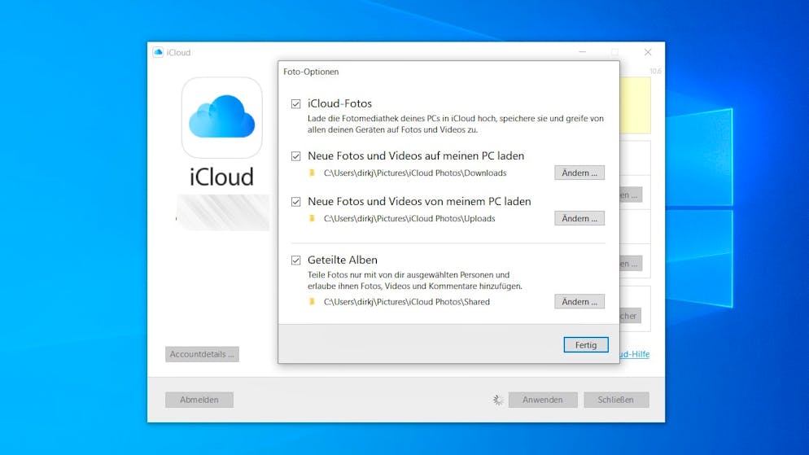Viewport: 809px width, 455px height.
Task: Click the large iCloud wordmark text
Action: (x=222, y=177)
